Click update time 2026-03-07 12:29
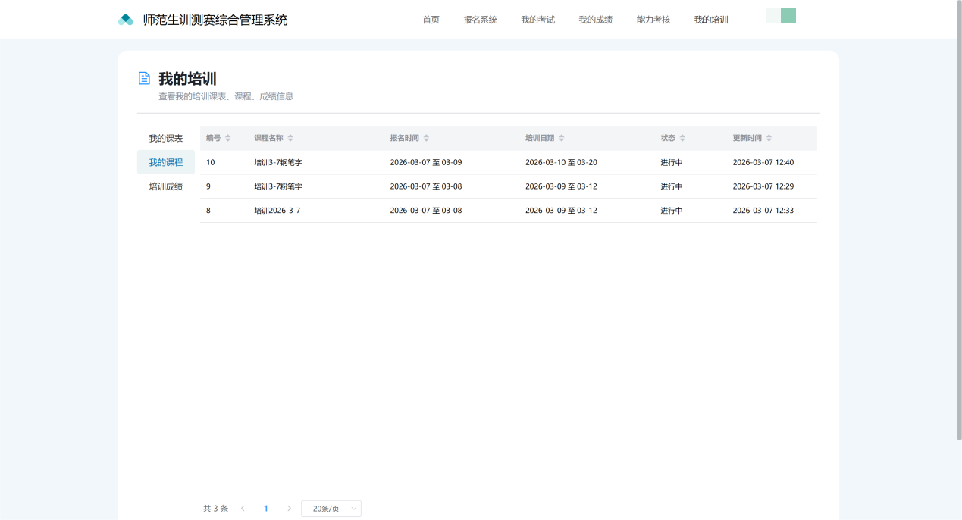Screen dimensions: 962x520 (763, 186)
